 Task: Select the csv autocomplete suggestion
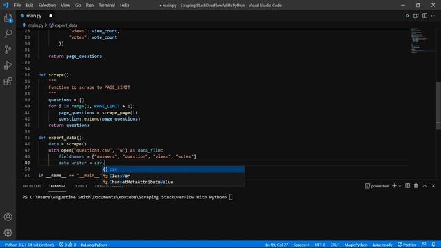click(173, 169)
